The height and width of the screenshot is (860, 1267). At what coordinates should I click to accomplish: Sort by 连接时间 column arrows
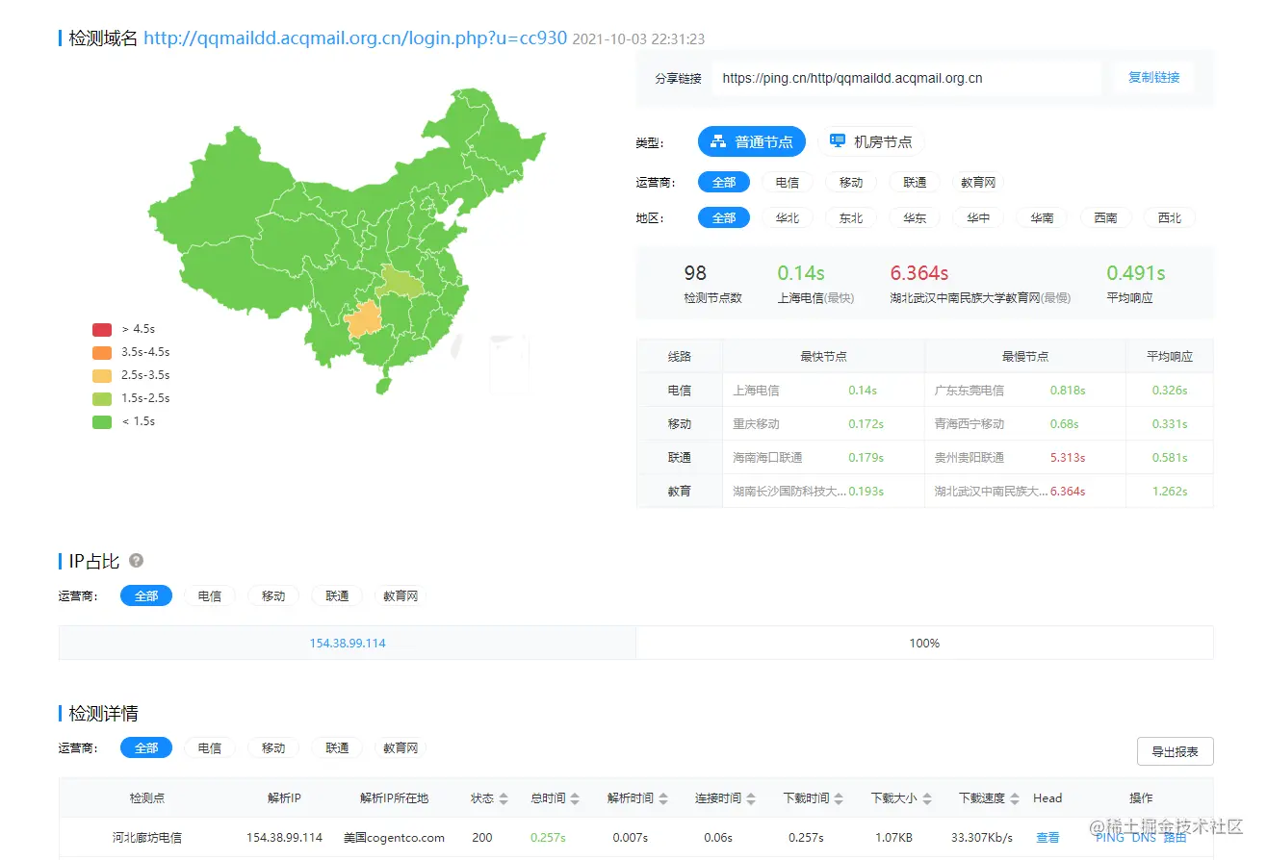click(750, 798)
